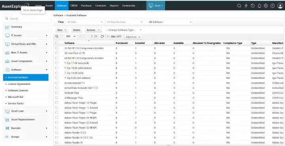
Task: Open the Purchase tab
Action: click(x=86, y=6)
